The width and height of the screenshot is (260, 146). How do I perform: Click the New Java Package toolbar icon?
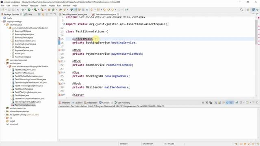coord(49,10)
